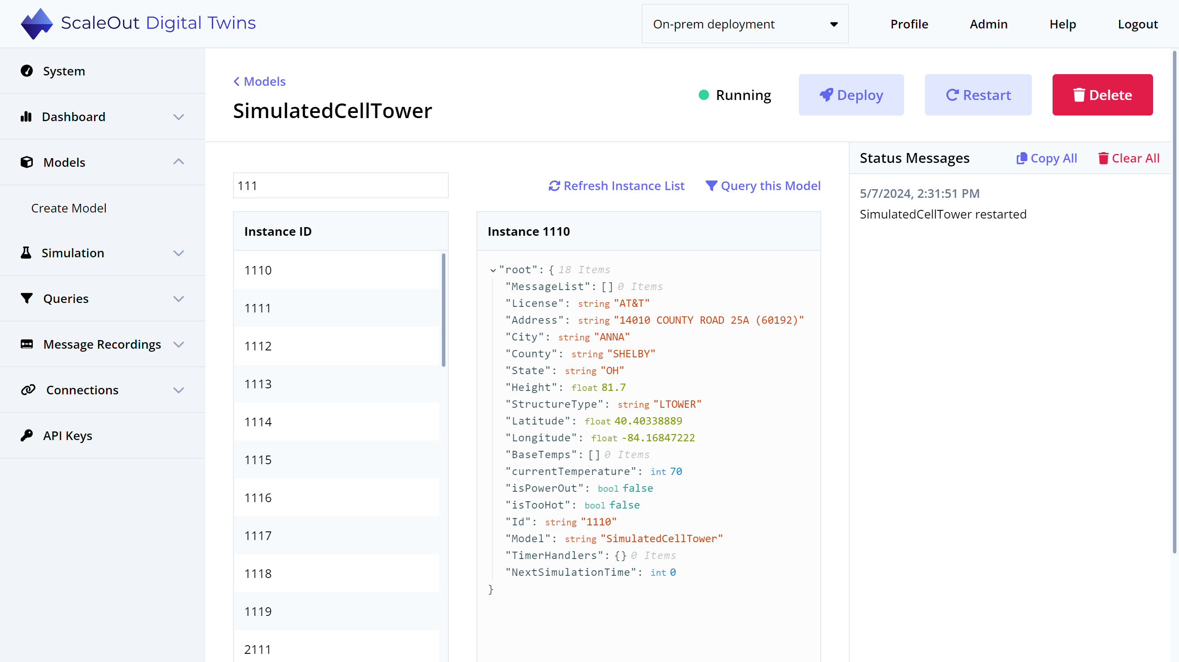Expand the Simulation section
The image size is (1179, 662).
[179, 253]
